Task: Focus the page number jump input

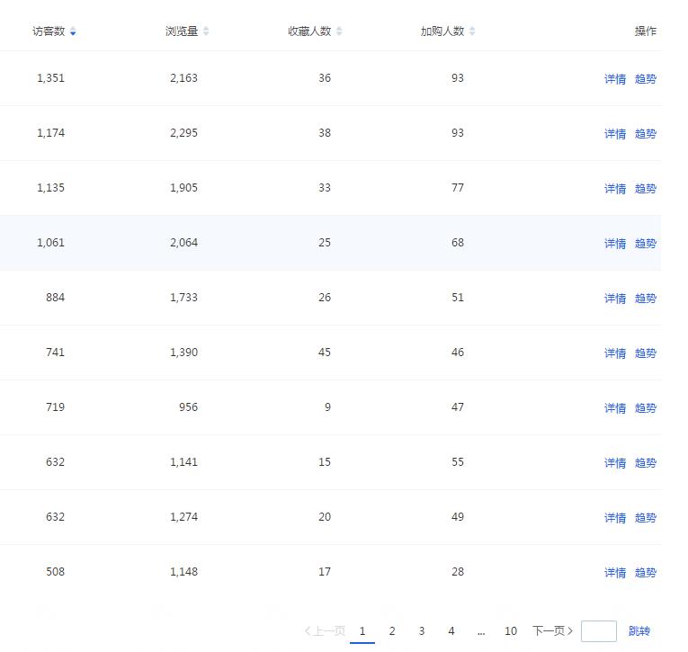Action: point(599,631)
